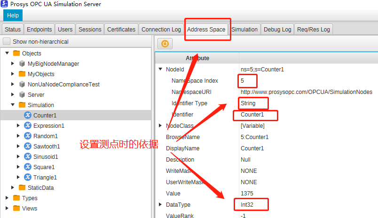Click the orange refresh icon button
This screenshot has height=218, width=378.
coord(165,44)
